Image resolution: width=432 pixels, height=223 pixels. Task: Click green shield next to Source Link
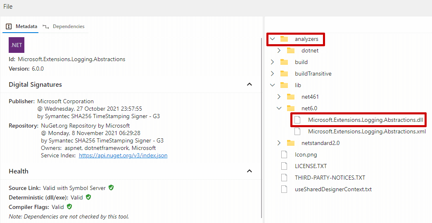coord(111,187)
